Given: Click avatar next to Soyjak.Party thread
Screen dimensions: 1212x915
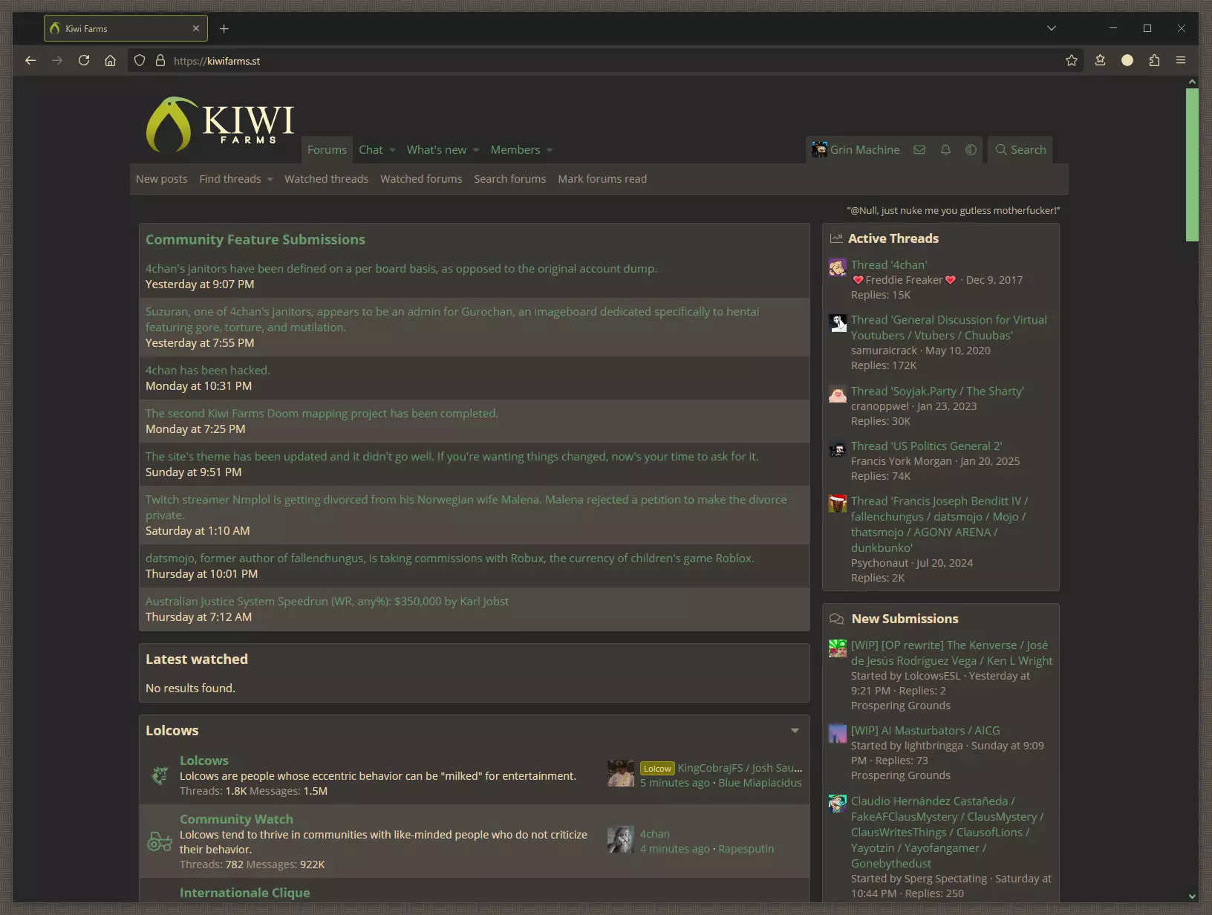Looking at the screenshot, I should tap(838, 394).
